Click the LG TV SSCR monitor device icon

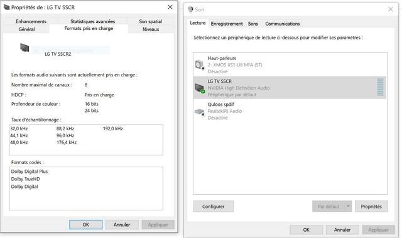click(200, 88)
